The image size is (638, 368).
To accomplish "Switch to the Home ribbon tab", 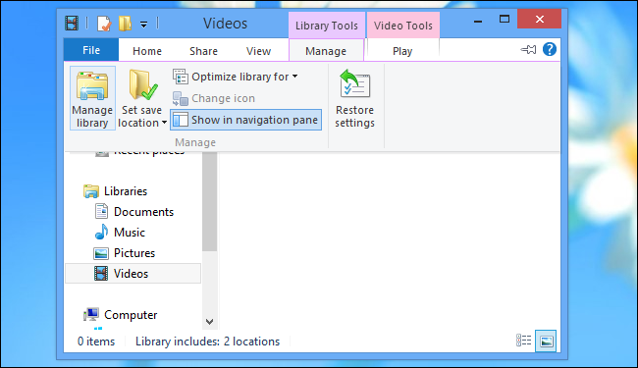I will point(147,51).
